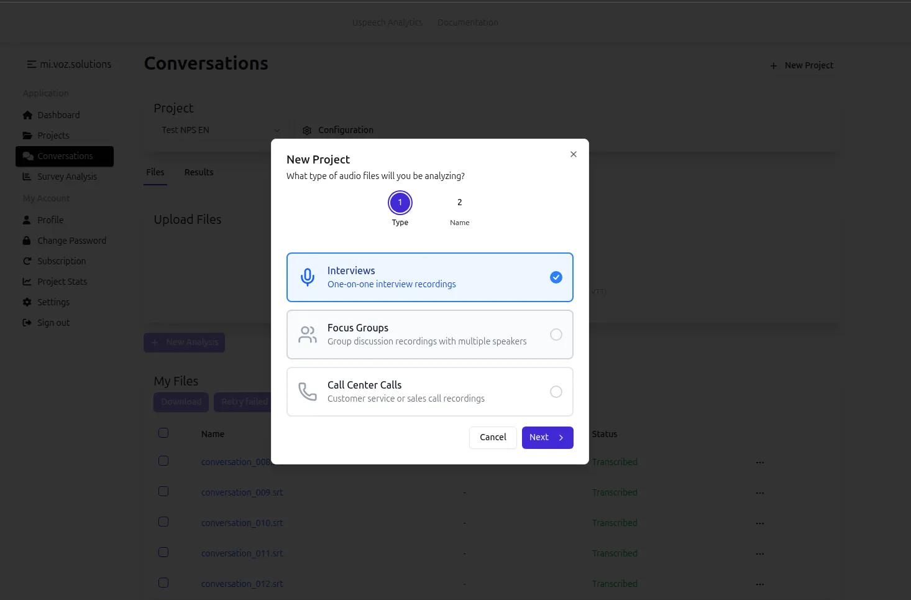Viewport: 911px width, 600px height.
Task: Open the options menu for conversation_009.srt
Action: pos(759,492)
